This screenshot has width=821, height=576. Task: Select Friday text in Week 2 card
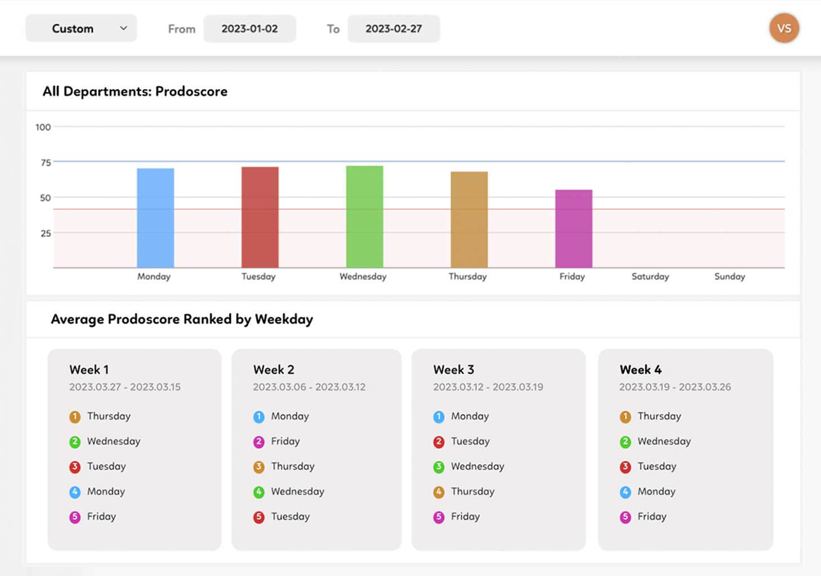(285, 442)
